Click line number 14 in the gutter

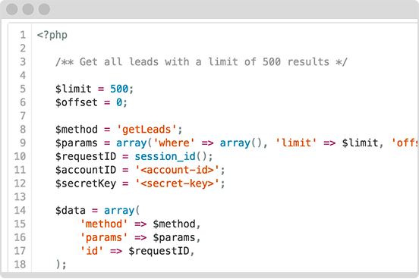click(20, 210)
